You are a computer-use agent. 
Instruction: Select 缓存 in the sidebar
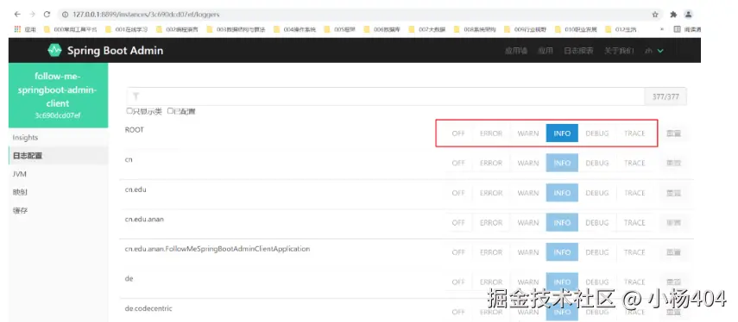click(x=58, y=210)
